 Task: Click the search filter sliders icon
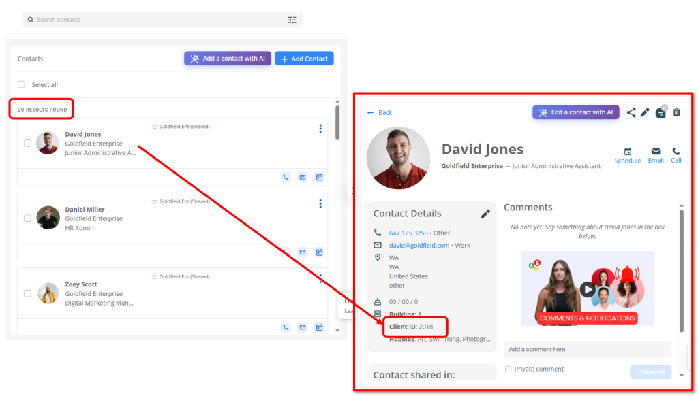pyautogui.click(x=292, y=20)
